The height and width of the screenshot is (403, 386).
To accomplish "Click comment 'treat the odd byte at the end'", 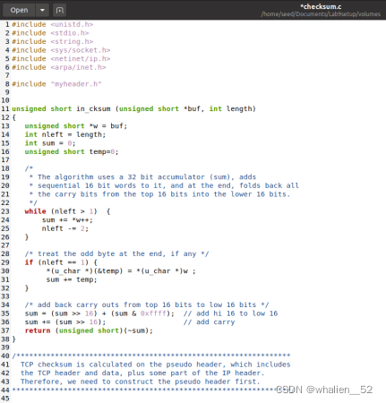I will 117,253.
